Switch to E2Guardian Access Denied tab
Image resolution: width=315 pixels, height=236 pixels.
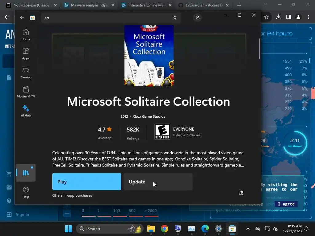pos(204,5)
